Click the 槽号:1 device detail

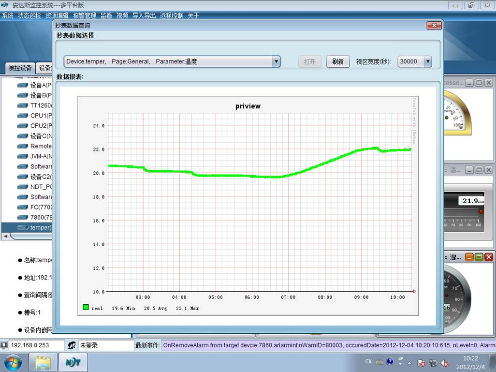click(32, 312)
